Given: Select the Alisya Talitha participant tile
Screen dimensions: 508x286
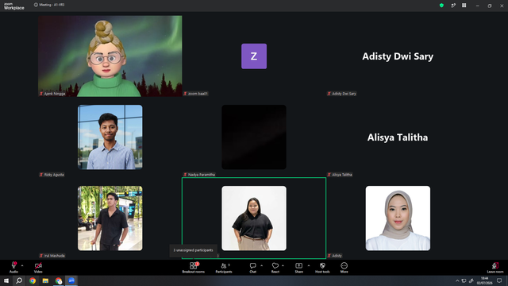Looking at the screenshot, I should pyautogui.click(x=398, y=137).
